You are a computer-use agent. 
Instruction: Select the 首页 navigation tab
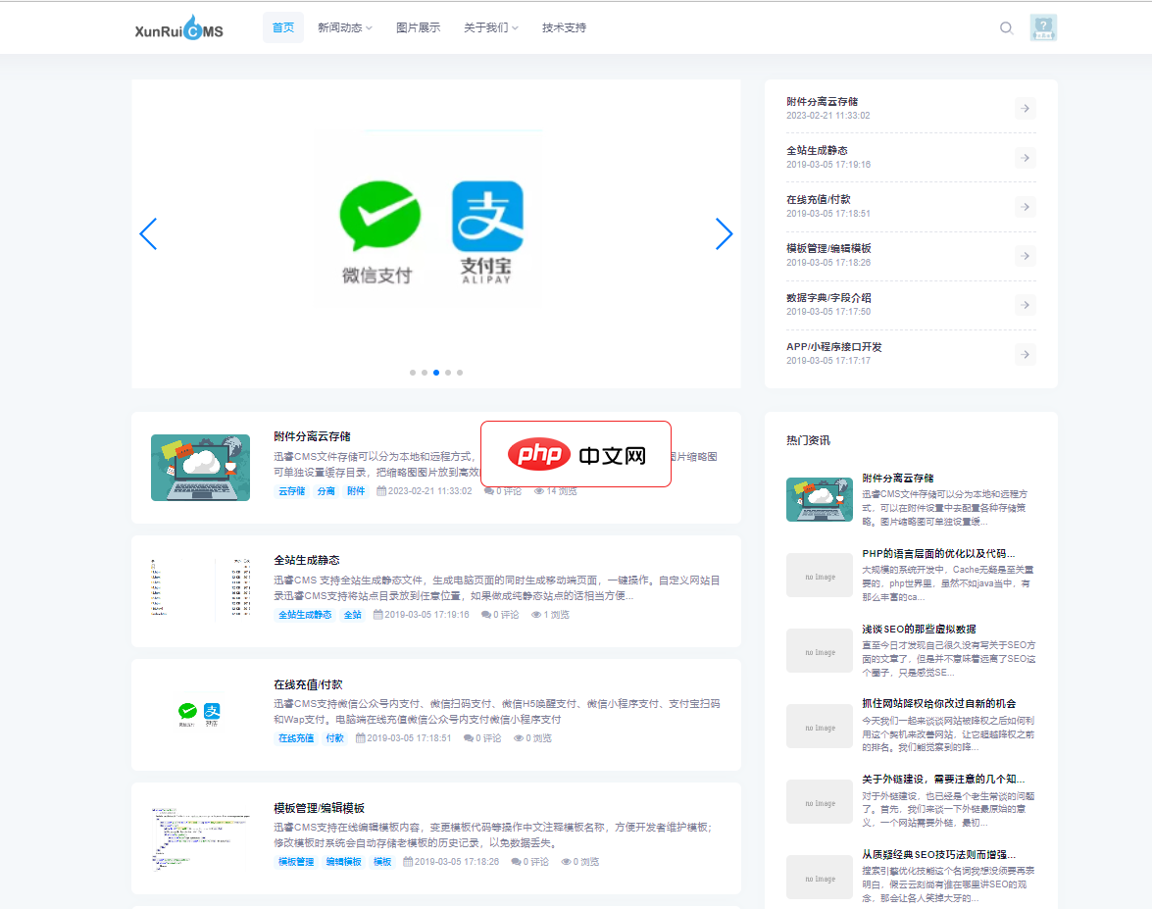pyautogui.click(x=282, y=27)
